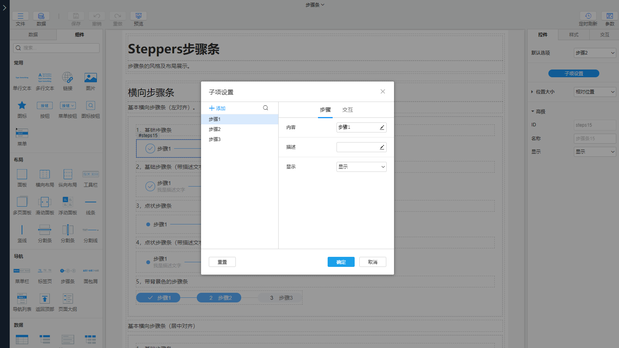Image resolution: width=619 pixels, height=348 pixels.
Task: Open the 默认选项 dropdown showing 步骤2
Action: pos(594,53)
